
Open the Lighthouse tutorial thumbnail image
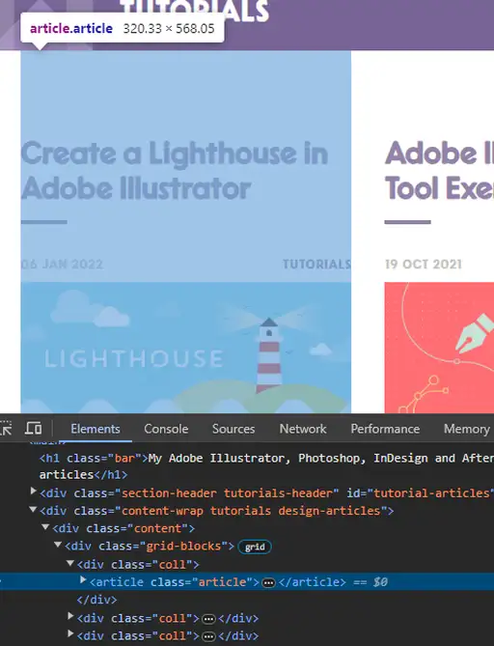186,348
